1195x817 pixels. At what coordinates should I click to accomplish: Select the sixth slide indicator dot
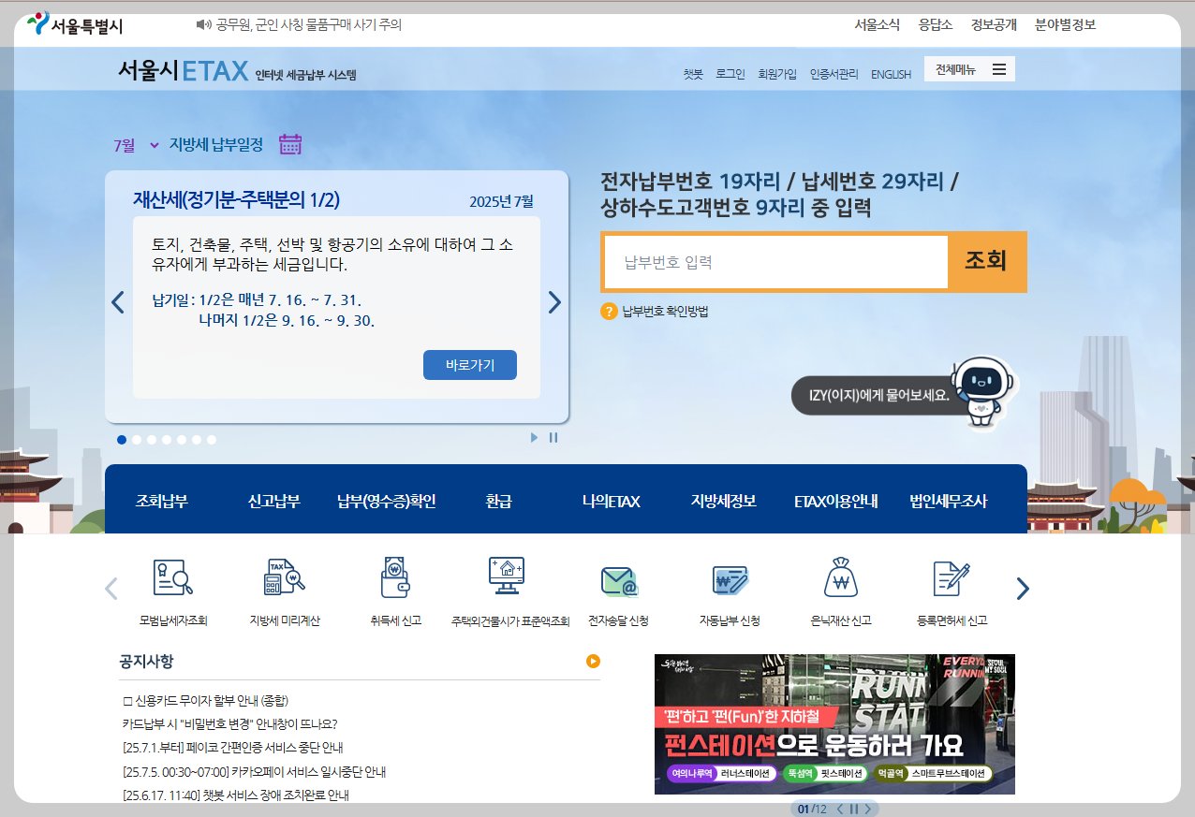tap(197, 440)
